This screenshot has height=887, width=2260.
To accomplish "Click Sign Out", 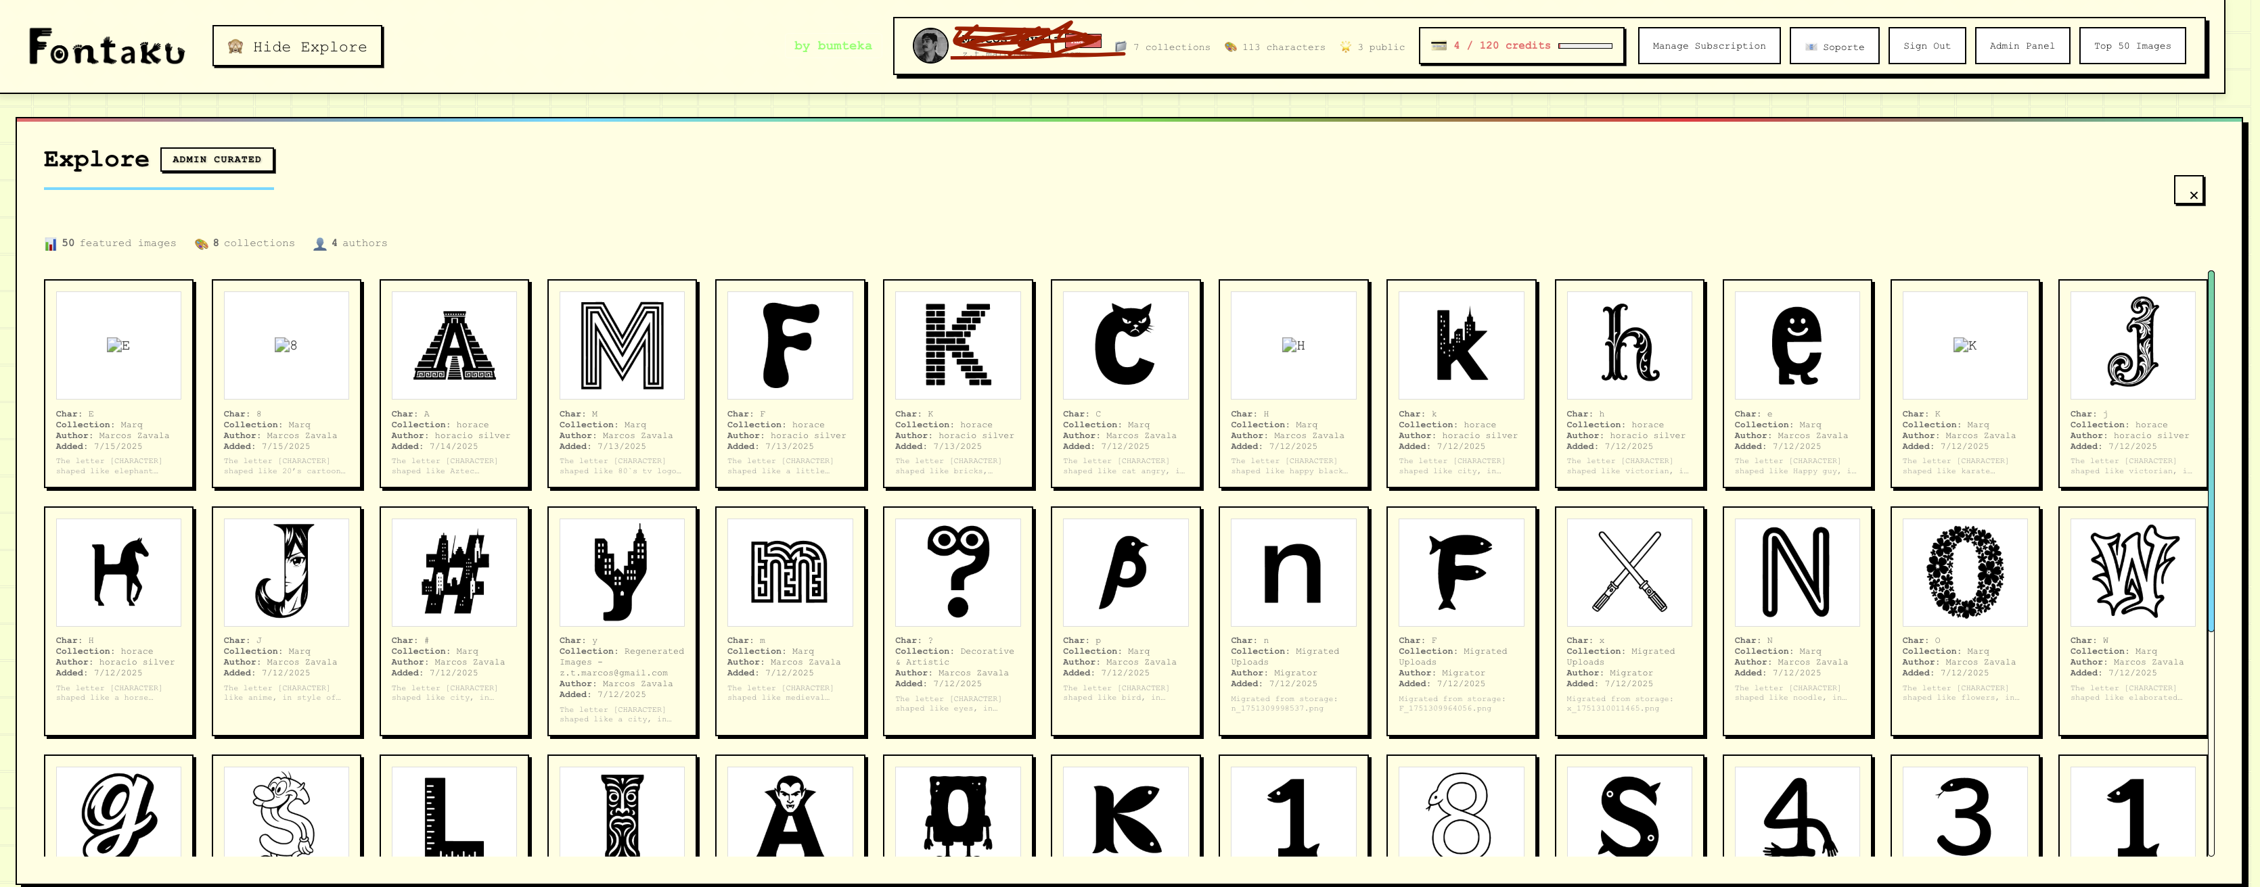I will (x=1926, y=45).
